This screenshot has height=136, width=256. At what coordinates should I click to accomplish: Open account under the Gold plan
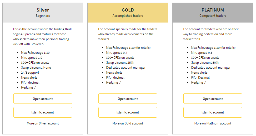(128, 99)
